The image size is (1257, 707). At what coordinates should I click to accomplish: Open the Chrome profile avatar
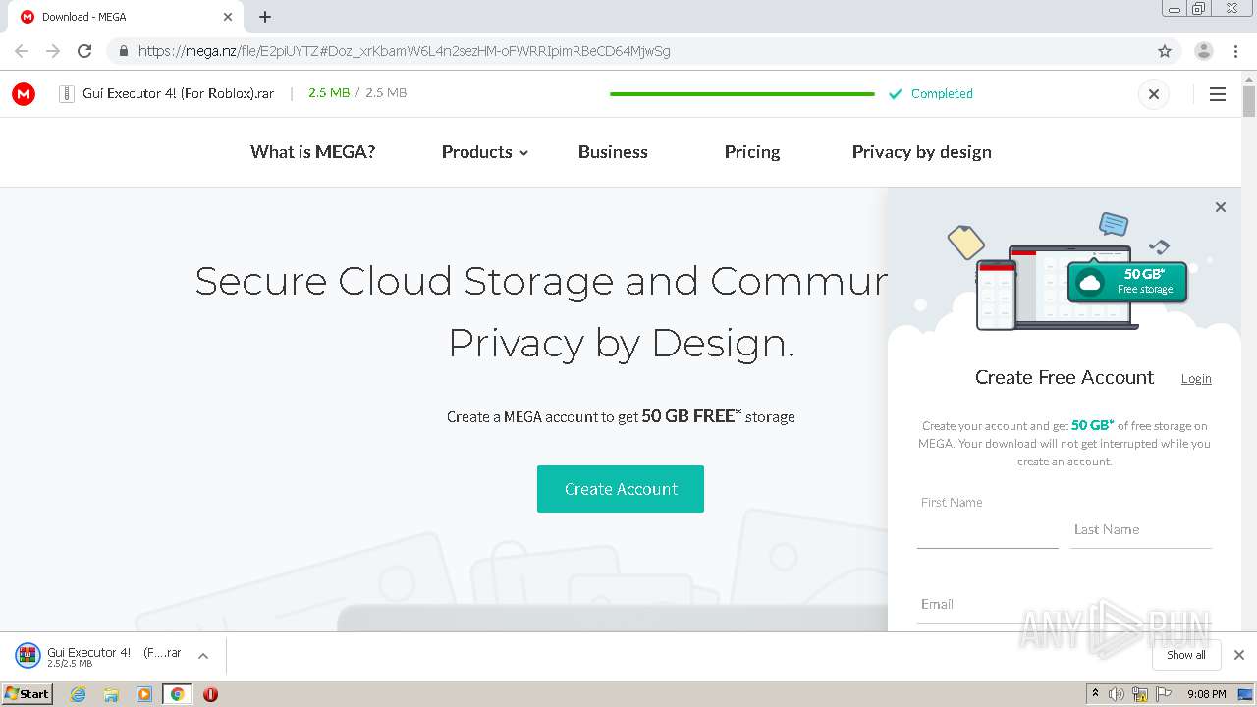1203,51
